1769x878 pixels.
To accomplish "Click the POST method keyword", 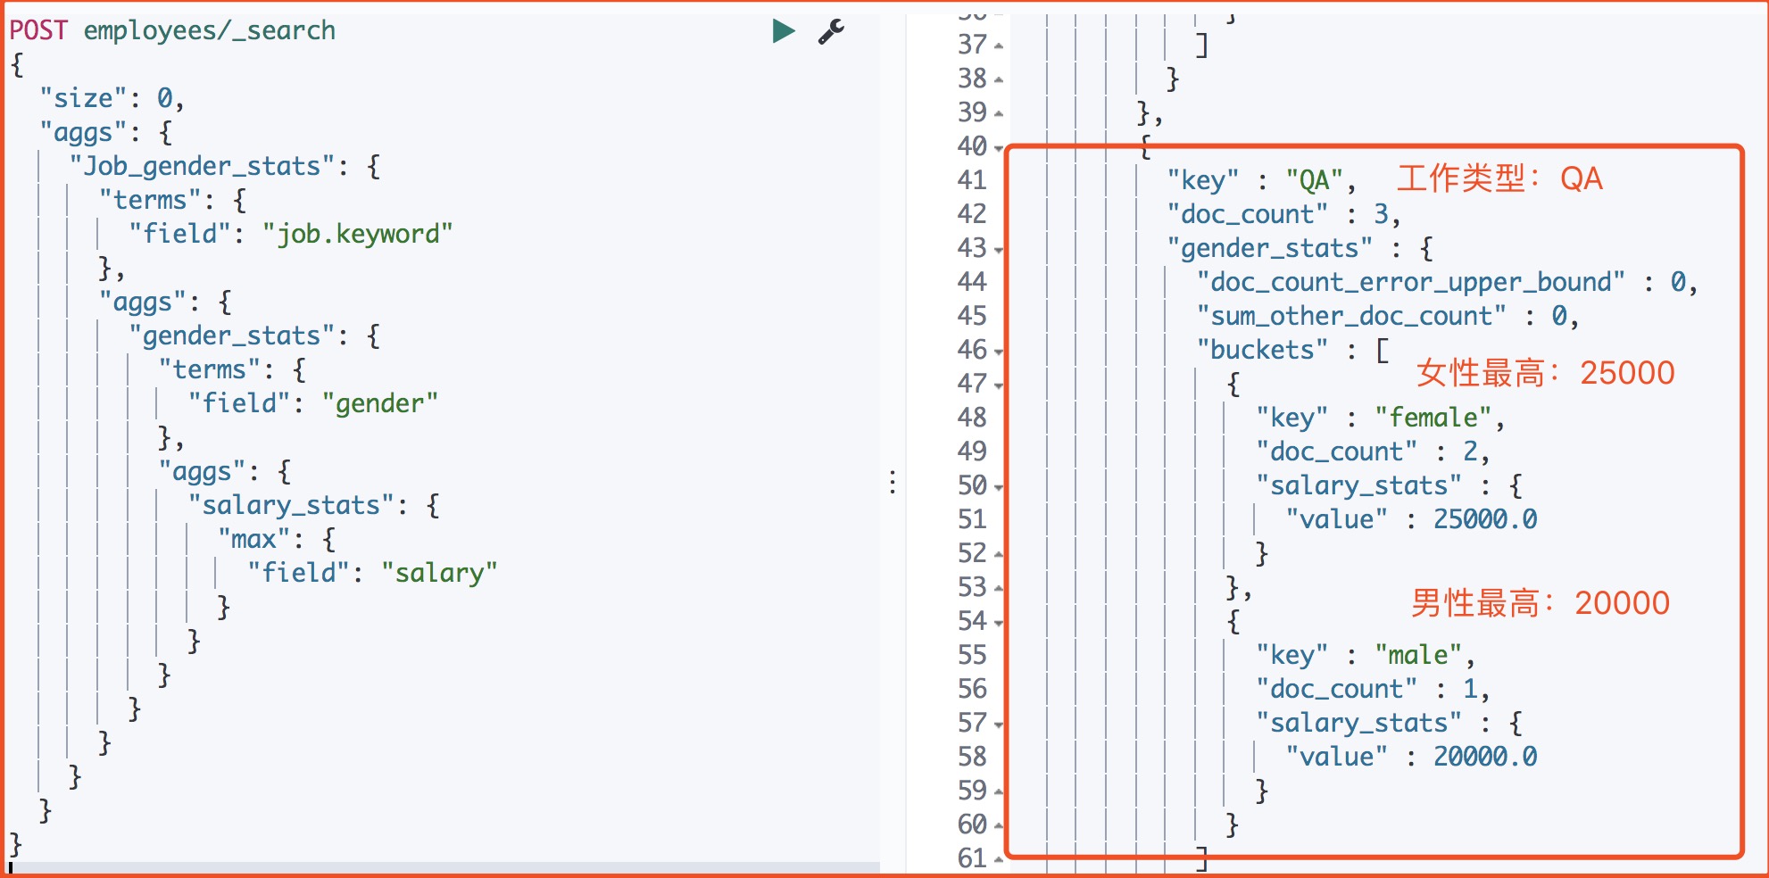I will 38,30.
